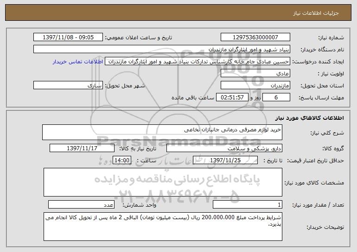Click the تاریخ و ساعت اعلان عمومی label
Screen dimensions: 357x252
click(x=139, y=37)
